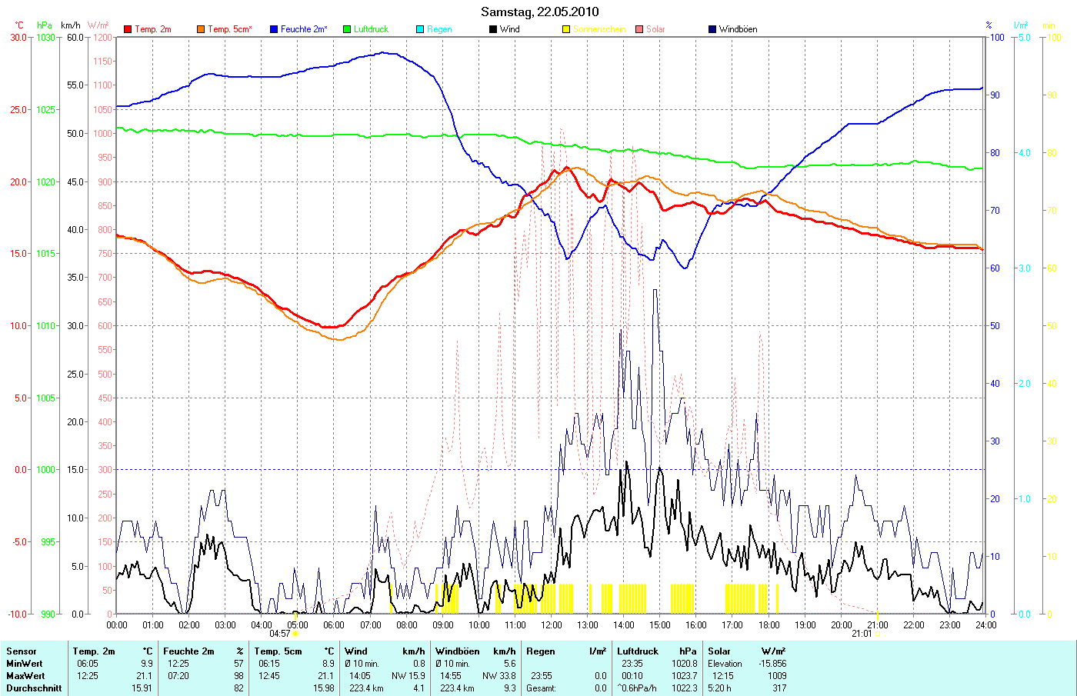This screenshot has height=696, width=1077.
Task: Click the green Luftdruck legend swatch
Action: tap(347, 29)
